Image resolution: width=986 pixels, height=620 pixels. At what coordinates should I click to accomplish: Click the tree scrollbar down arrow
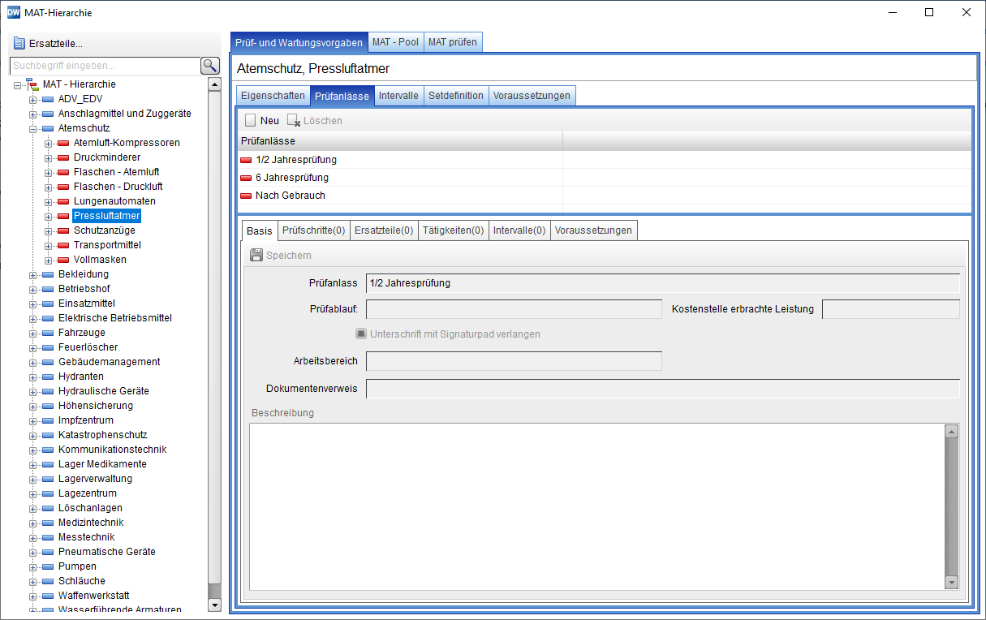click(x=214, y=605)
